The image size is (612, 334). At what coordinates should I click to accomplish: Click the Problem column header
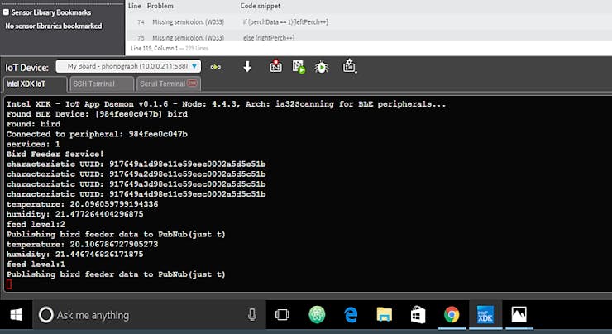160,6
